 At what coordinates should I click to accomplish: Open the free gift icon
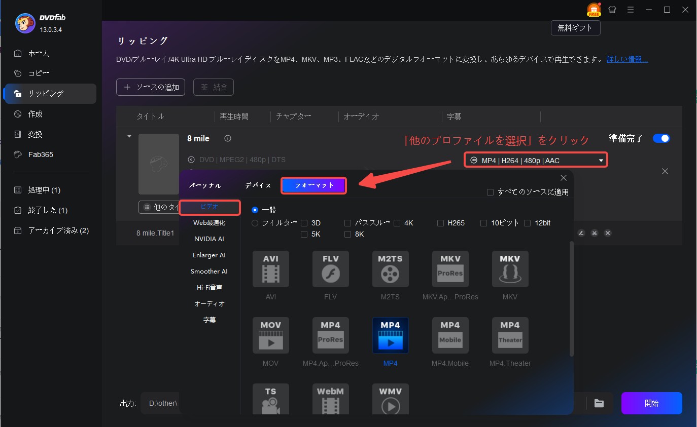tap(594, 10)
